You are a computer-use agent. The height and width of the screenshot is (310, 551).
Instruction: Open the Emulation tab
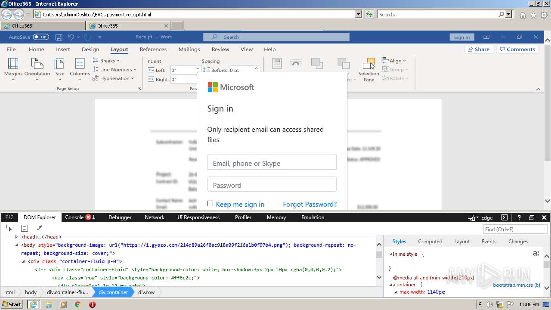click(313, 217)
